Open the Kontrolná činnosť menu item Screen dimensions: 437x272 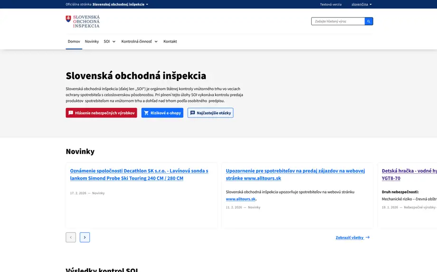pyautogui.click(x=137, y=41)
